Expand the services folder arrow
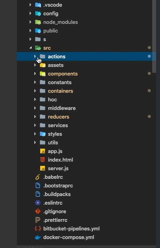The width and height of the screenshot is (160, 248). tap(35, 125)
